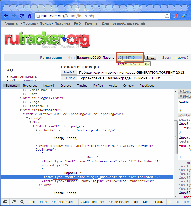Collapse the table width="100%" node
The height and width of the screenshot is (206, 191).
click(x=24, y=114)
